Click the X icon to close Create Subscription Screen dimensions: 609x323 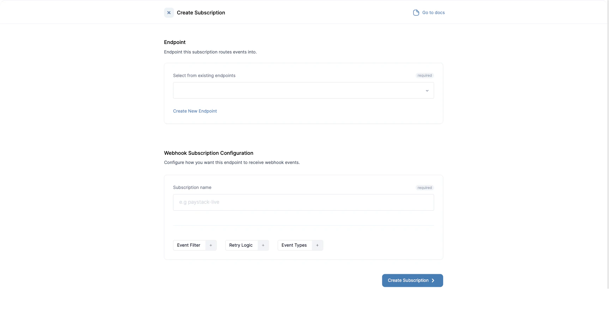coord(169,12)
